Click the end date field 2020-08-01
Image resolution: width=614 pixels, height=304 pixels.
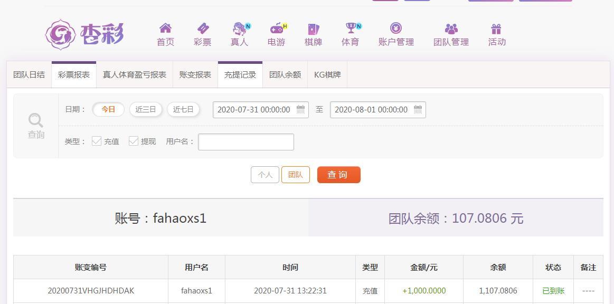tap(378, 110)
